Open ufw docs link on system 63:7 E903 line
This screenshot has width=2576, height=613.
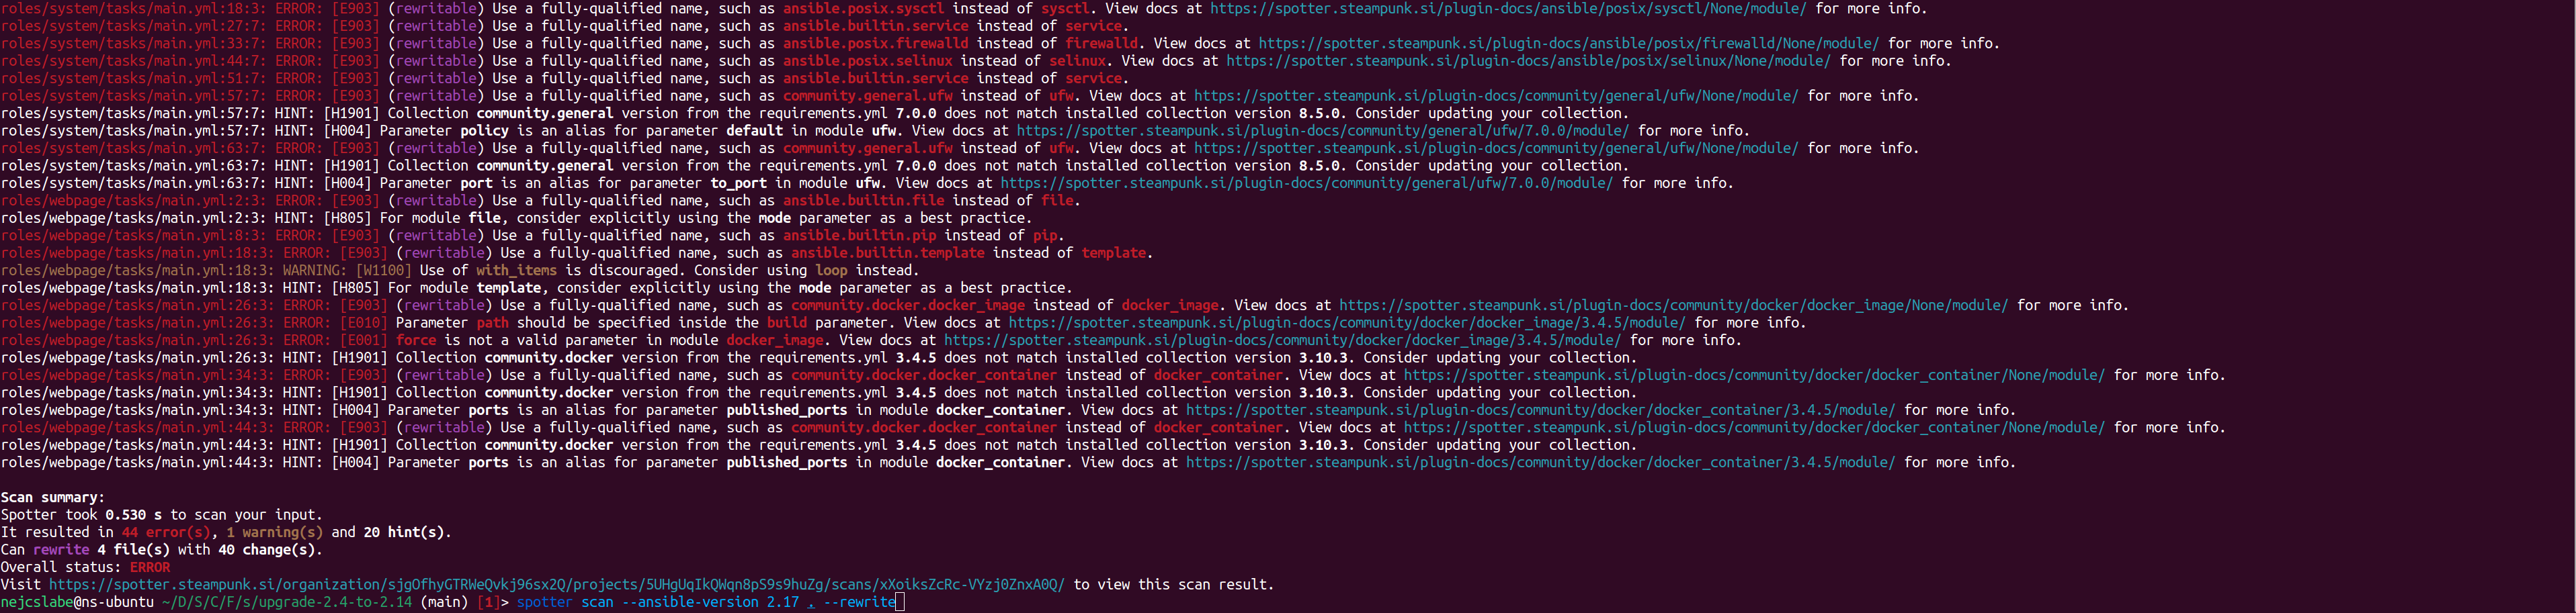point(1496,149)
